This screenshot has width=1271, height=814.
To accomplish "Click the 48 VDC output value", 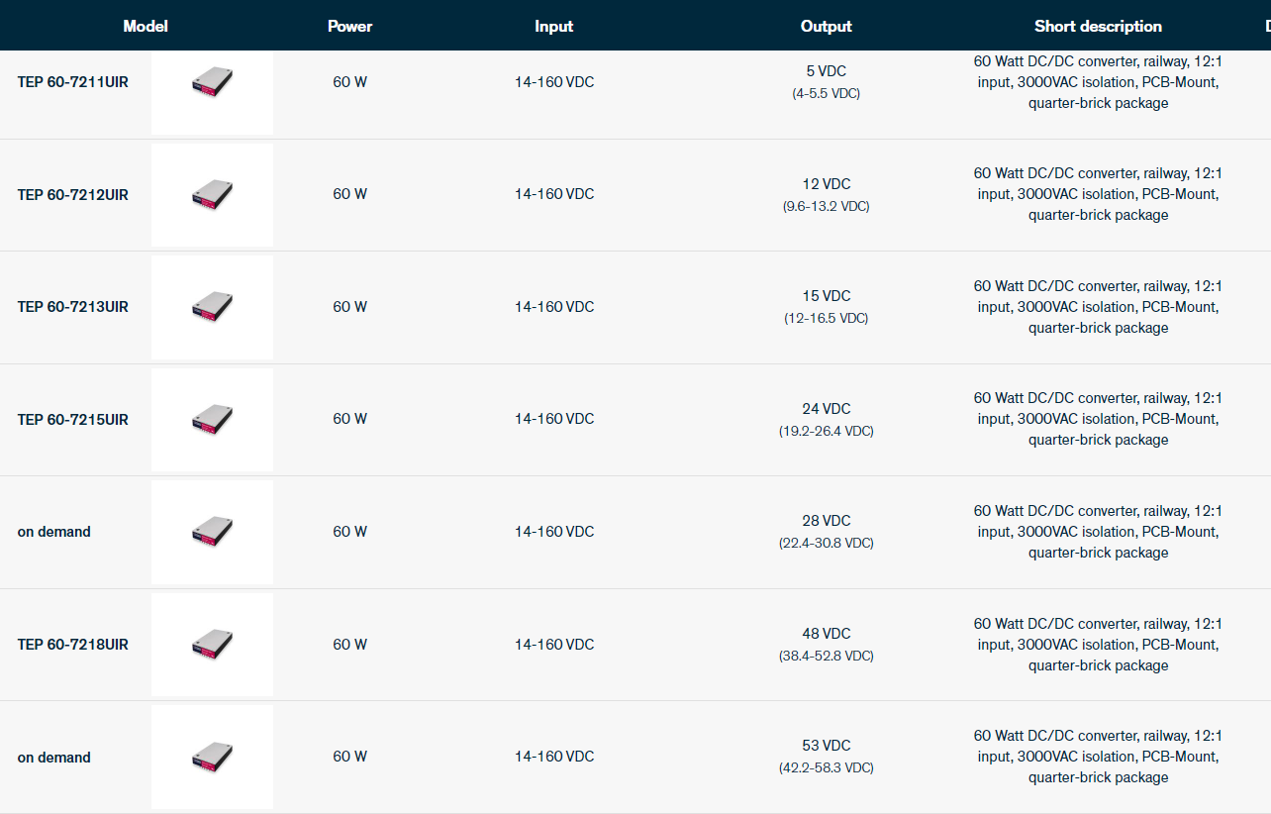I will [x=826, y=634].
